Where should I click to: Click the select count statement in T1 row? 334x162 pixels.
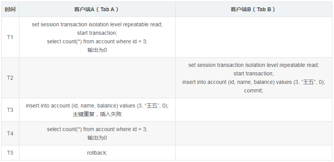(x=97, y=41)
